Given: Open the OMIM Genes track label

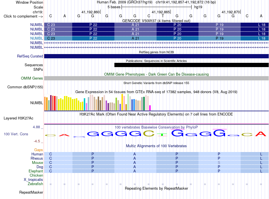Looking at the screenshot, I should [32, 78].
